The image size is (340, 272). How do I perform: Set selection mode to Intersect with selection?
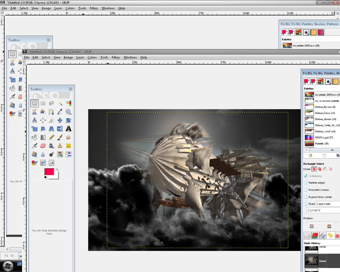[331, 169]
